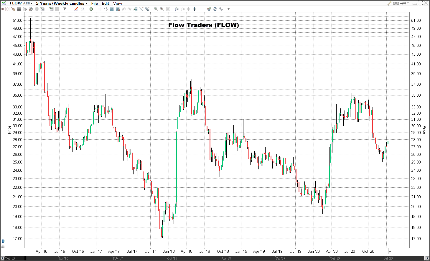The image size is (430, 261).
Task: Click the small arrow marker right of time axis
Action: 390,252
